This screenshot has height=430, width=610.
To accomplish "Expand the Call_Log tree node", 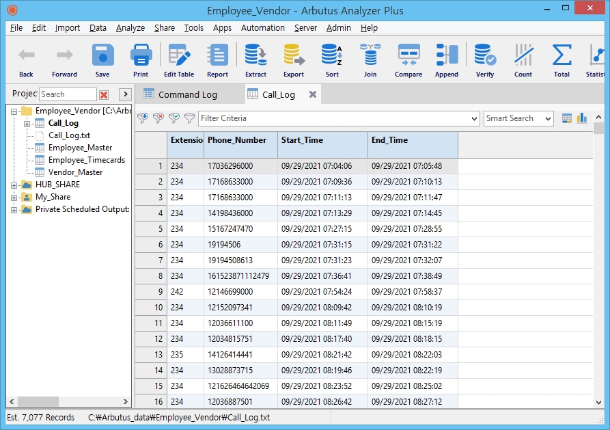I will pos(27,124).
